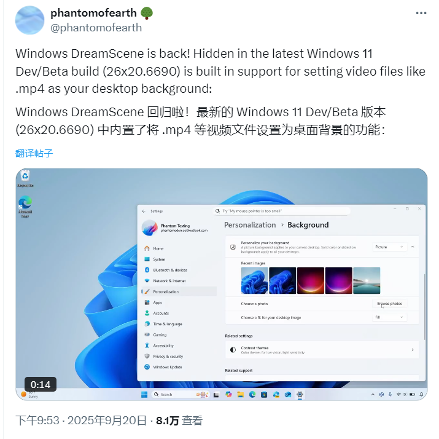The width and height of the screenshot is (439, 439).
Task: Click the Settings gear icon in taskbar
Action: pos(300,395)
